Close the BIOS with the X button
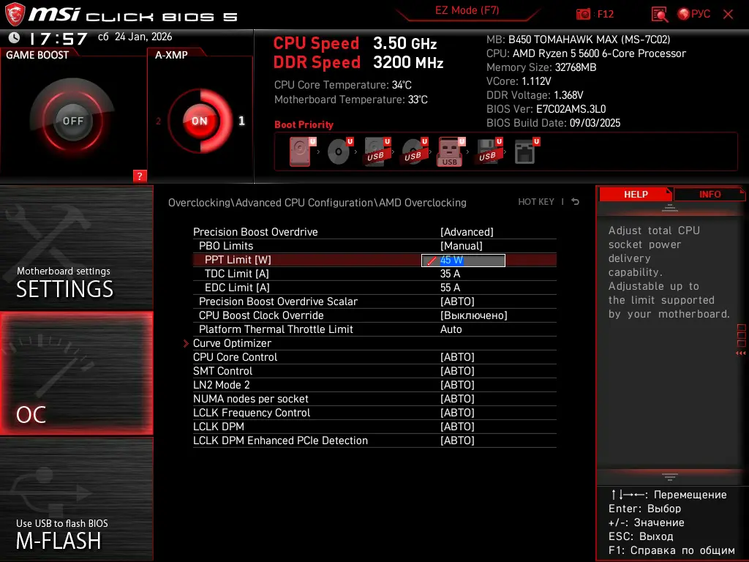 [x=728, y=15]
